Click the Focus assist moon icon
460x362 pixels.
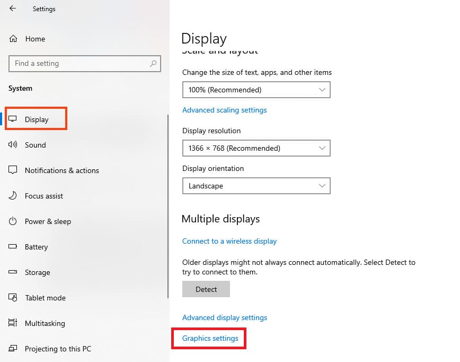point(13,196)
